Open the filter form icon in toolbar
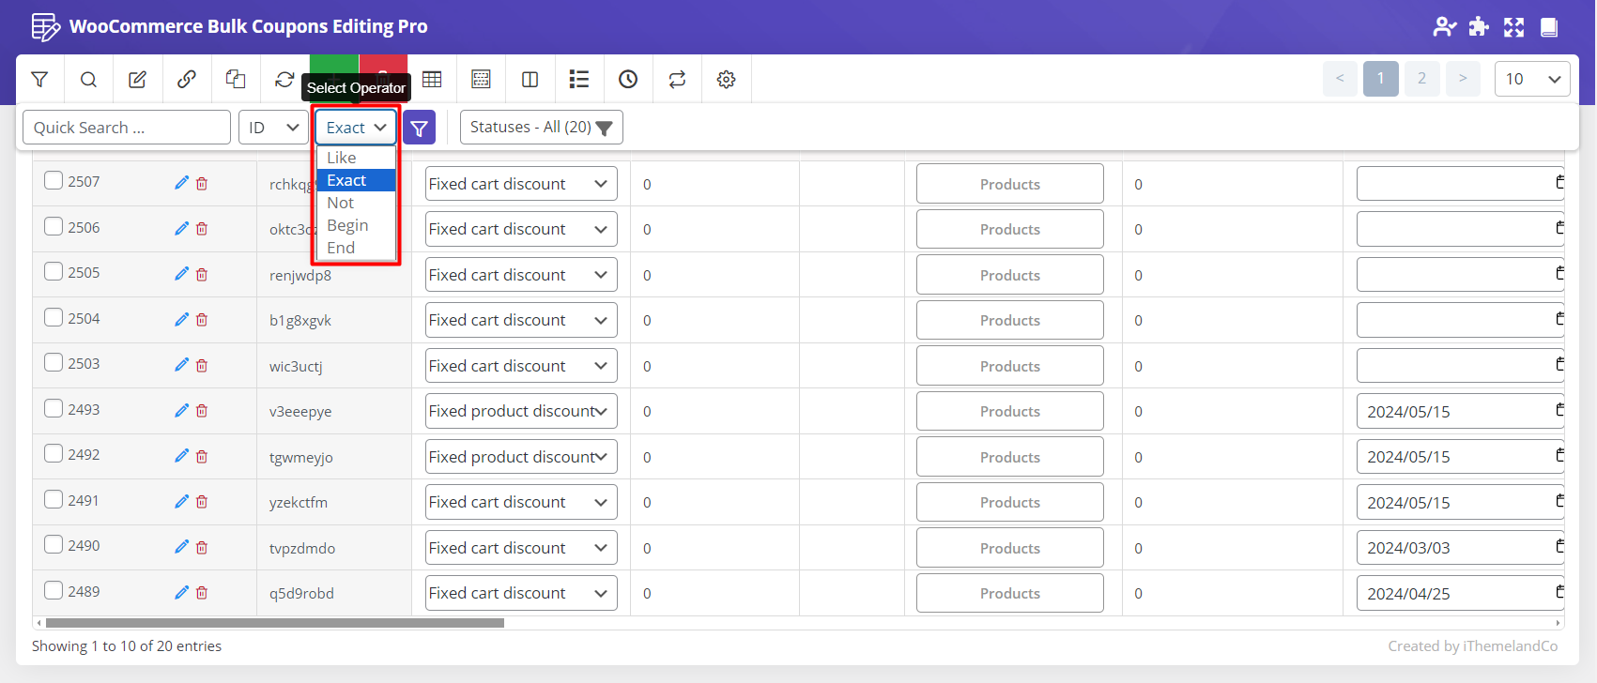The width and height of the screenshot is (1597, 683). (x=39, y=80)
